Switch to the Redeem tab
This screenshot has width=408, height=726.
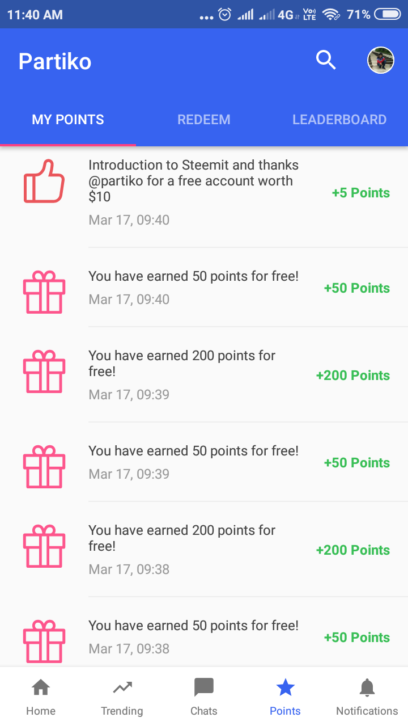click(x=204, y=120)
